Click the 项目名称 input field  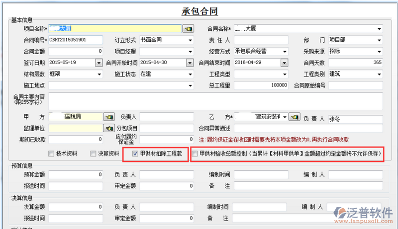tap(115, 29)
